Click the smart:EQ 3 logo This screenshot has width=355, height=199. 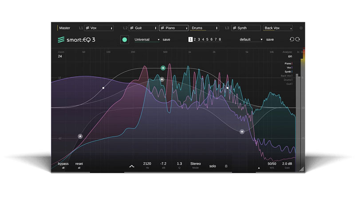[76, 39]
